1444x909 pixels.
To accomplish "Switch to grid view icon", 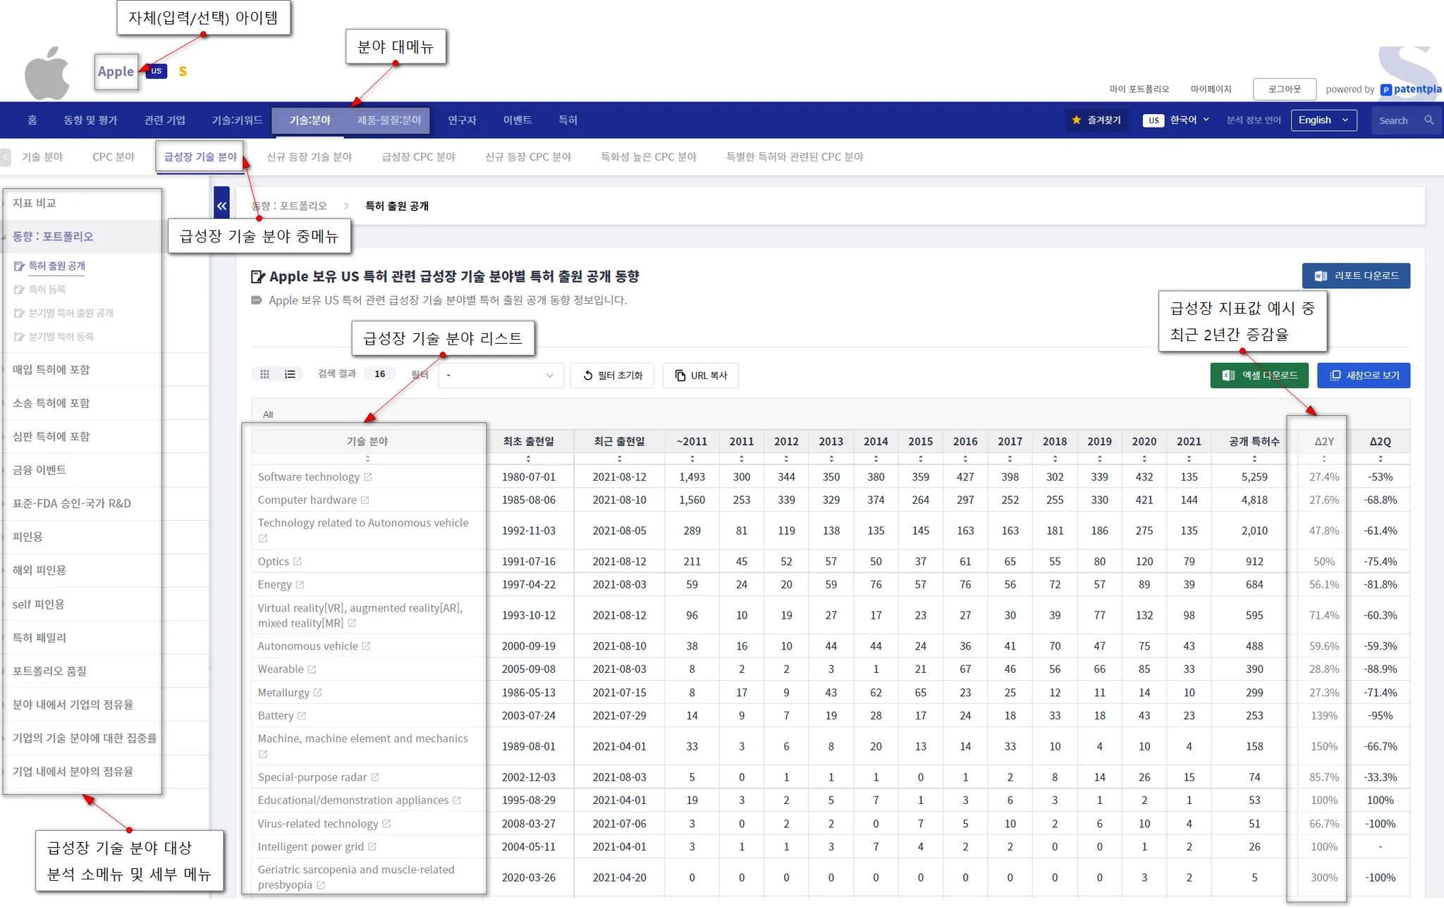I will pyautogui.click(x=265, y=374).
